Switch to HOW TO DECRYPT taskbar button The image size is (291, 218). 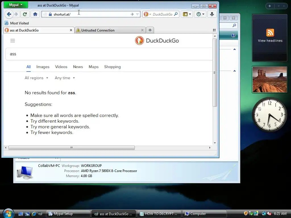tap(159, 214)
